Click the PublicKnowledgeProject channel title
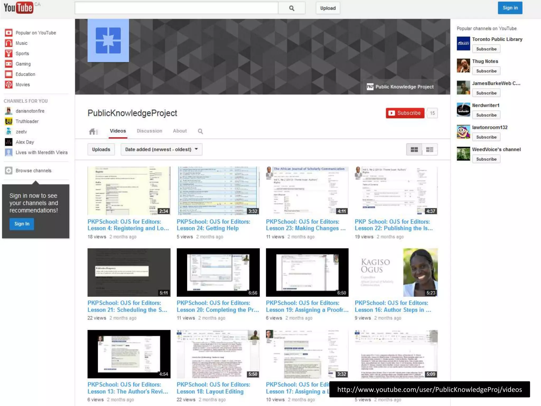This screenshot has height=406, width=541. tap(132, 113)
